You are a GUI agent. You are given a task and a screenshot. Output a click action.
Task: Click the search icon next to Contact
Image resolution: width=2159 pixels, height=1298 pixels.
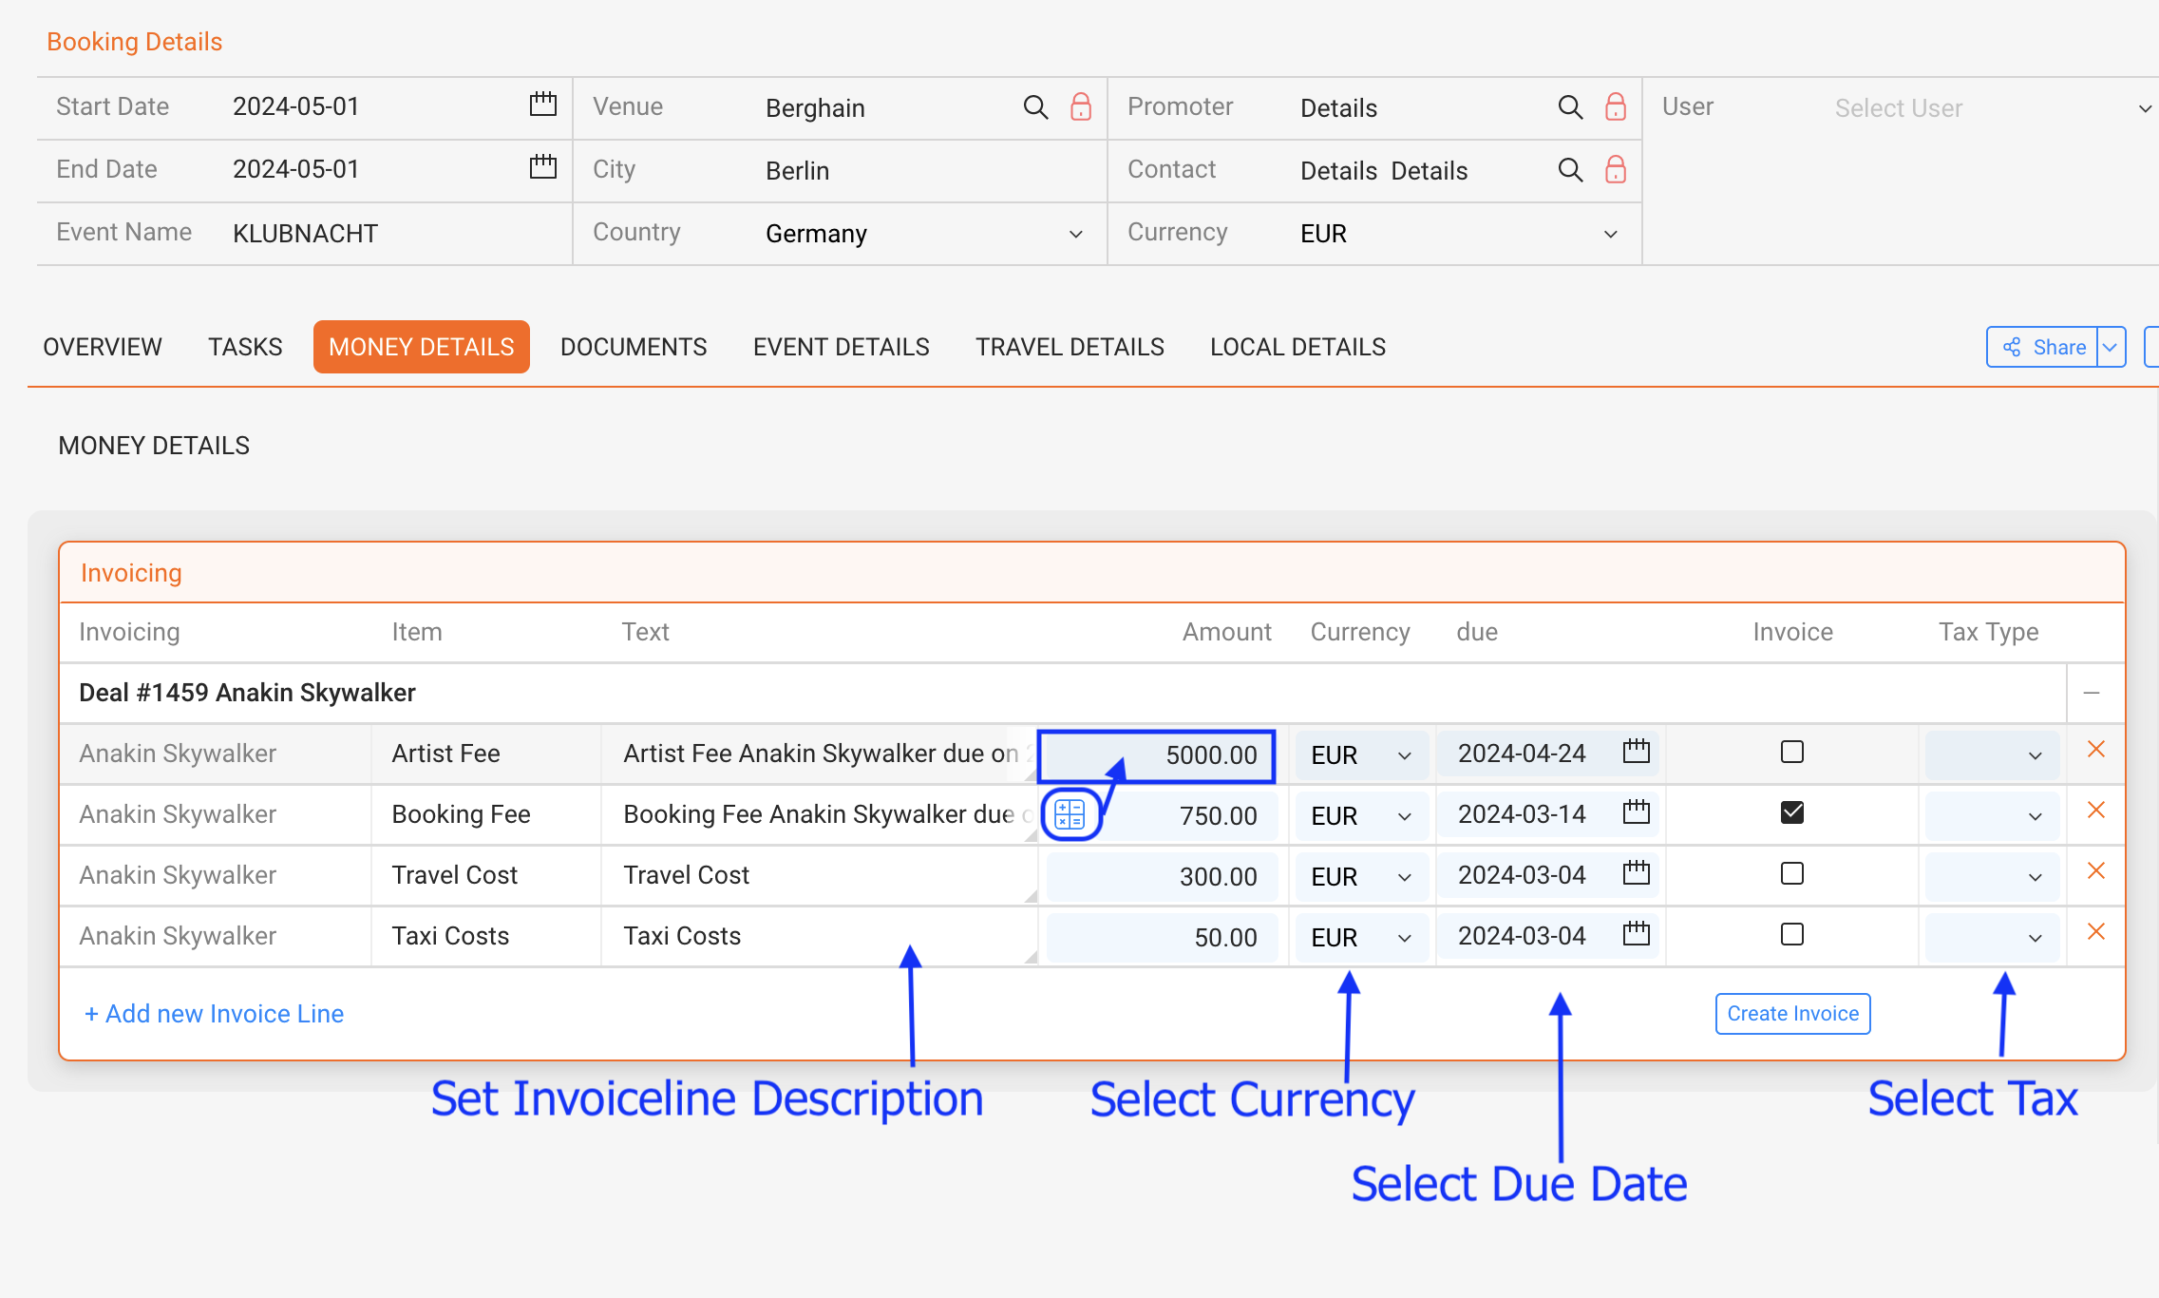tap(1570, 170)
